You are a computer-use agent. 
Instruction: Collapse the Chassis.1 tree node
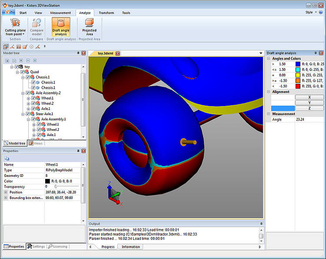tap(23, 77)
